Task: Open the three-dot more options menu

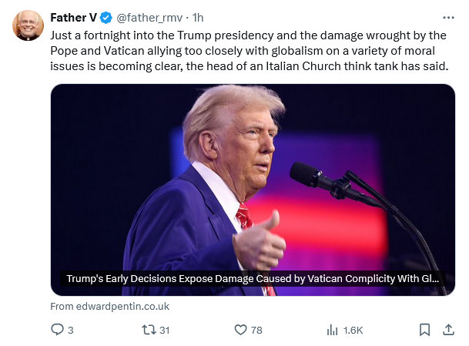Action: click(x=448, y=17)
